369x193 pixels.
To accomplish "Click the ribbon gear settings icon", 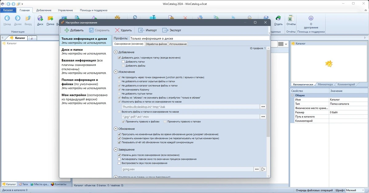I will coord(117,17).
